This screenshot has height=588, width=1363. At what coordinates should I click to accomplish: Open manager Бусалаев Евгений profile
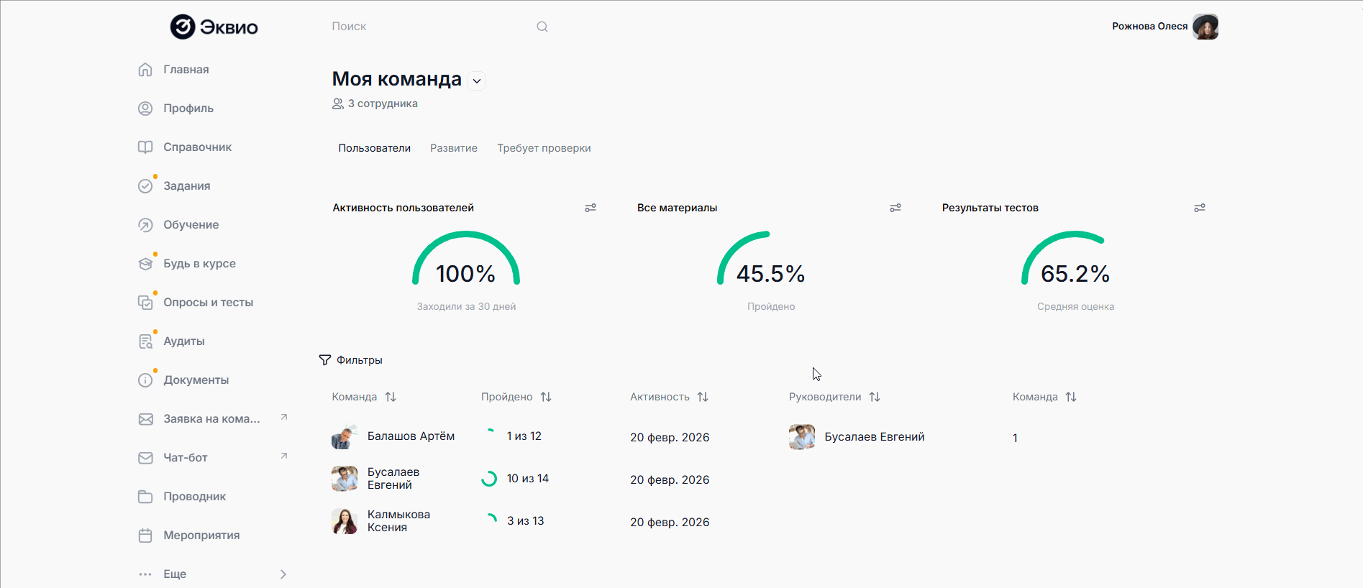(x=874, y=437)
